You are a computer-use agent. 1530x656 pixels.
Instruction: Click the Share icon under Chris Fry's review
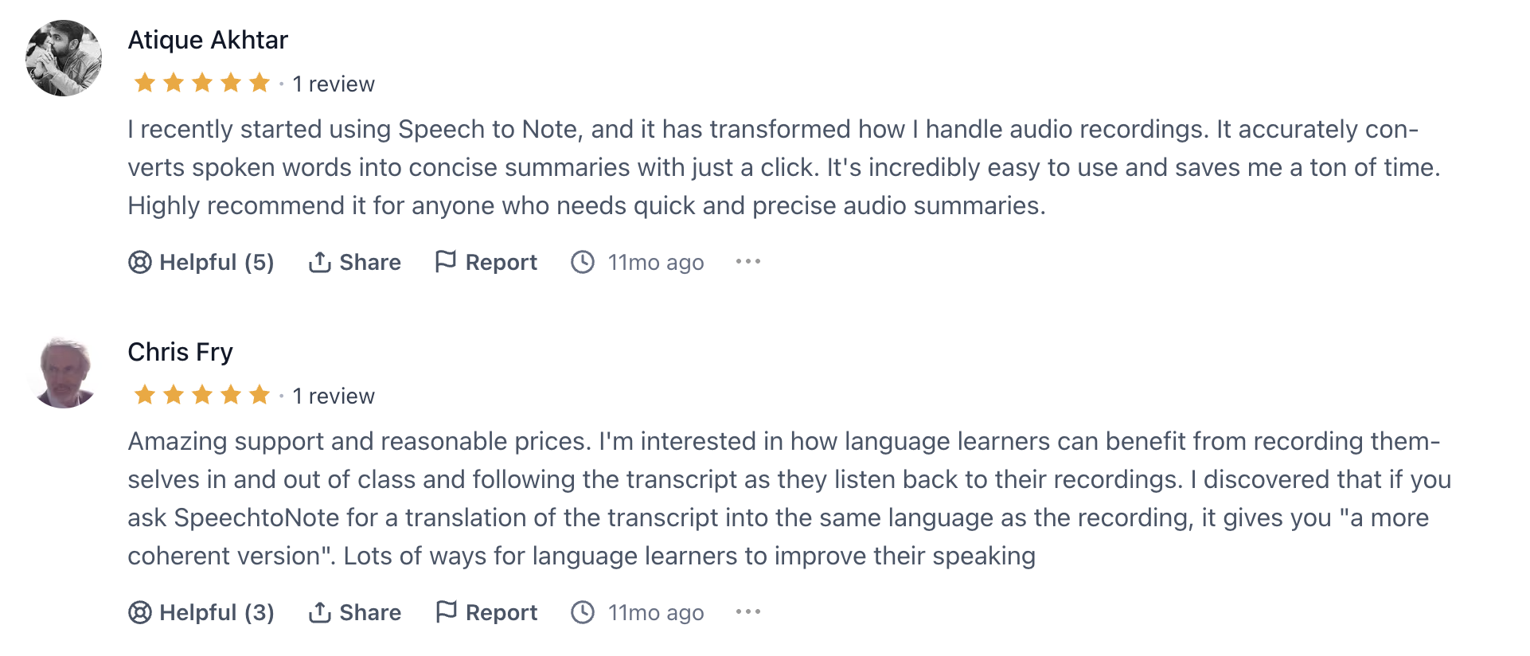coord(320,612)
